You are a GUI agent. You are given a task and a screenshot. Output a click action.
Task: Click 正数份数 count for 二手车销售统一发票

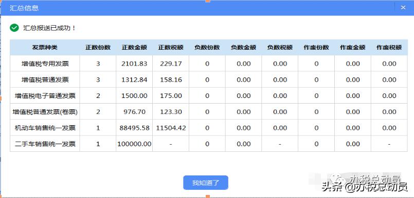pyautogui.click(x=98, y=144)
